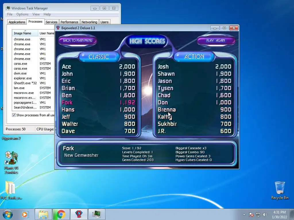The image size is (294, 220).
Task: Click the Biggest Combo: 90 stat
Action: point(190,152)
